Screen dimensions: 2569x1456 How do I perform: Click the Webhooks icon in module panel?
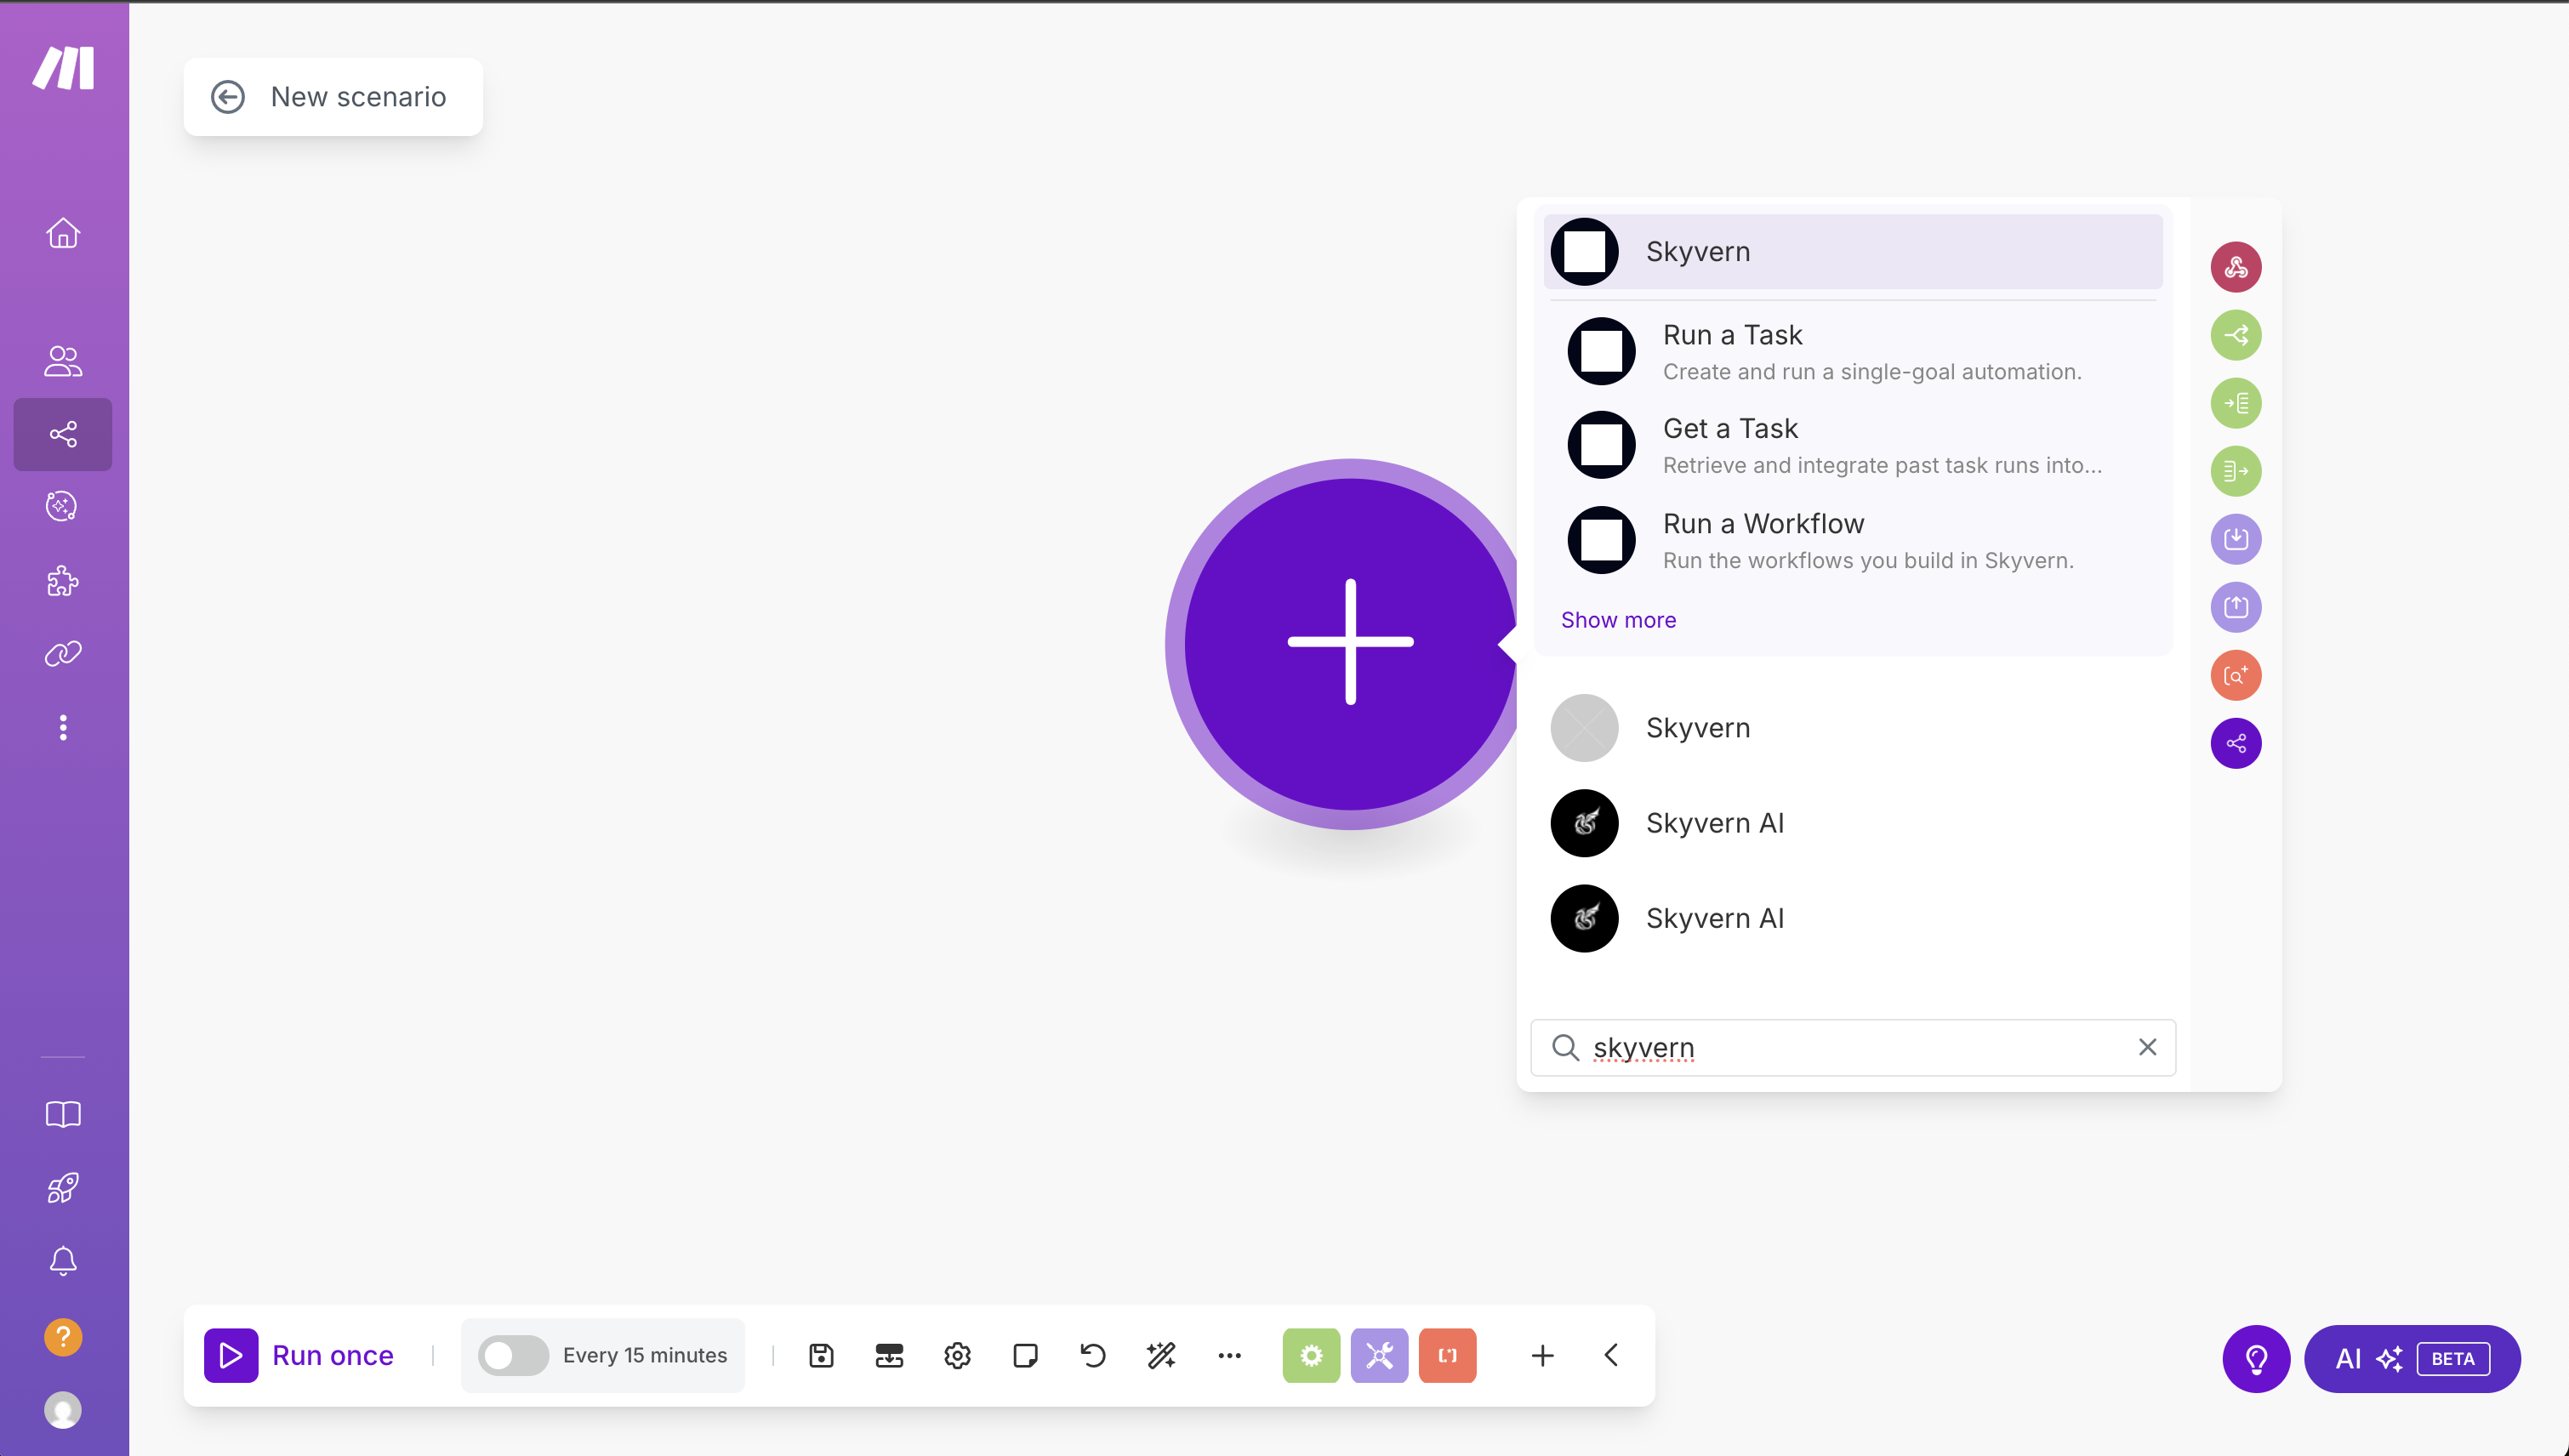(2235, 267)
